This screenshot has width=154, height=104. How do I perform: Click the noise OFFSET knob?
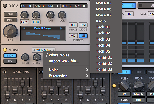(37, 57)
